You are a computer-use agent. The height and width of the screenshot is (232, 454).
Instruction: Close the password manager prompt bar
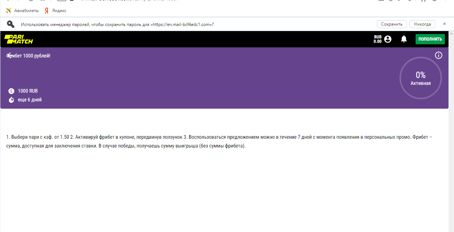(444, 24)
